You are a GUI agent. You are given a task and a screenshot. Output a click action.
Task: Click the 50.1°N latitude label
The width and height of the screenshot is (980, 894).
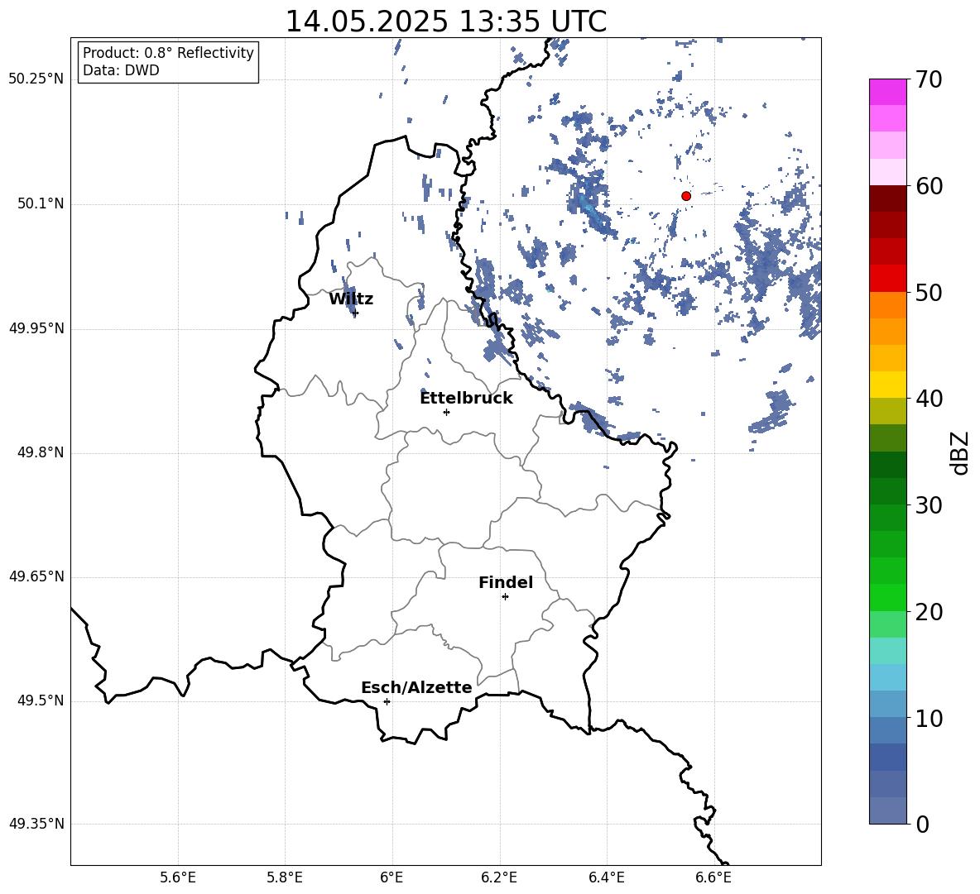coord(41,204)
